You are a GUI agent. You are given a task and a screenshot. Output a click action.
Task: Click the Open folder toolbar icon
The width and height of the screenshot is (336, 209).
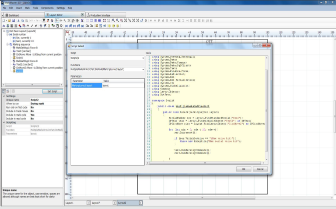coord(9,20)
